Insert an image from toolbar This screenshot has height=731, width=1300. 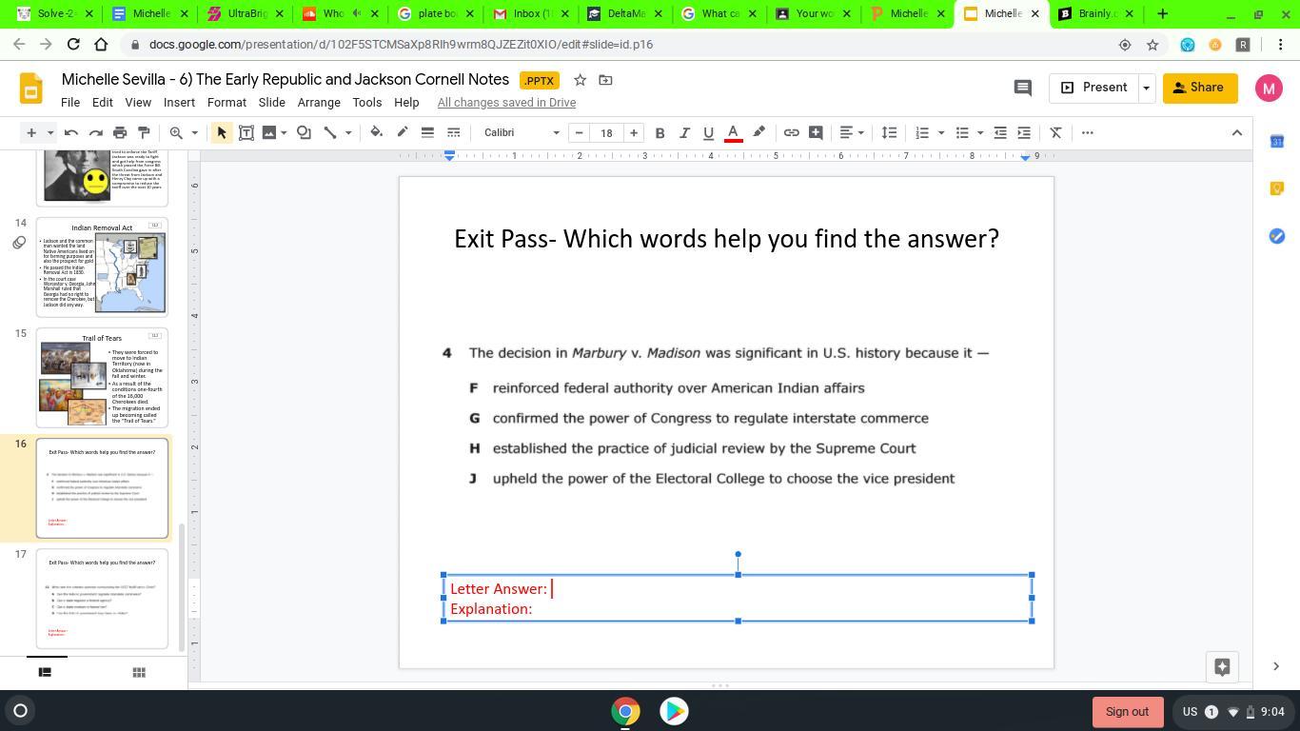pos(269,132)
